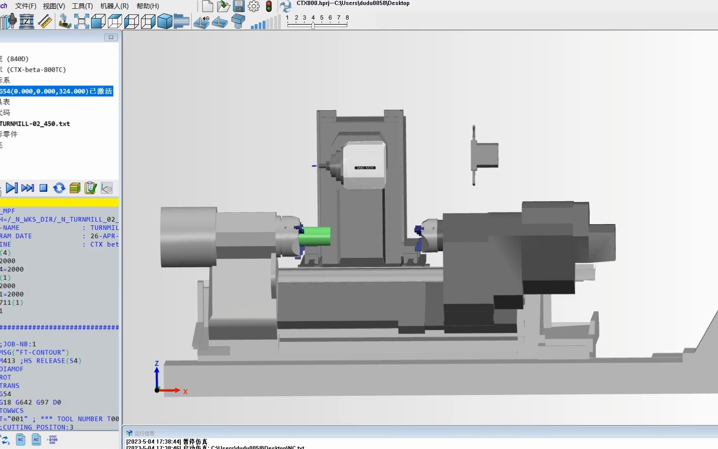Click the TOWWCS code line
Screen dimensions: 718x449
click(12, 411)
